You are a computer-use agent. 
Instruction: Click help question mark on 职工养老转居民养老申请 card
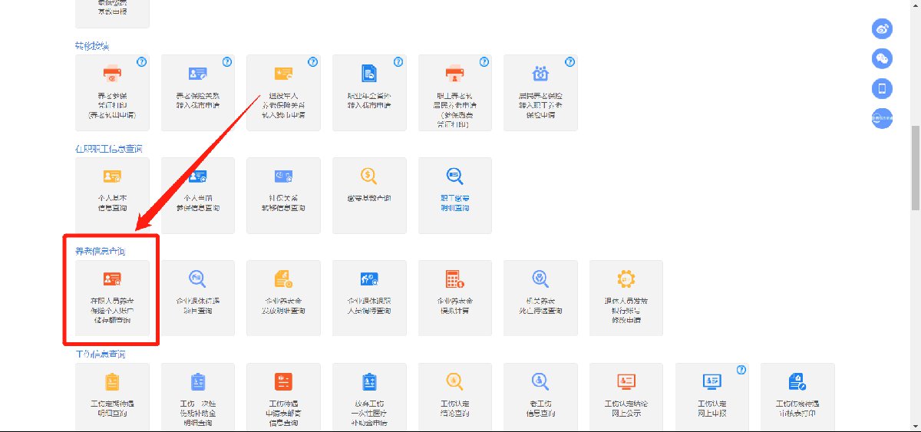click(x=484, y=62)
